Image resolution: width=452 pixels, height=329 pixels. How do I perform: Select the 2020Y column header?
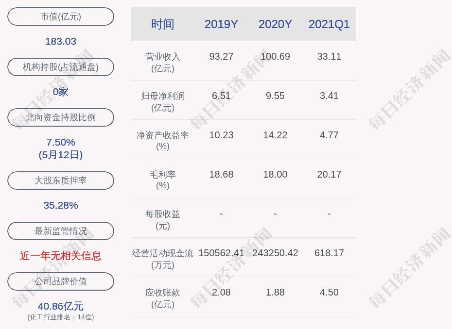pos(275,24)
